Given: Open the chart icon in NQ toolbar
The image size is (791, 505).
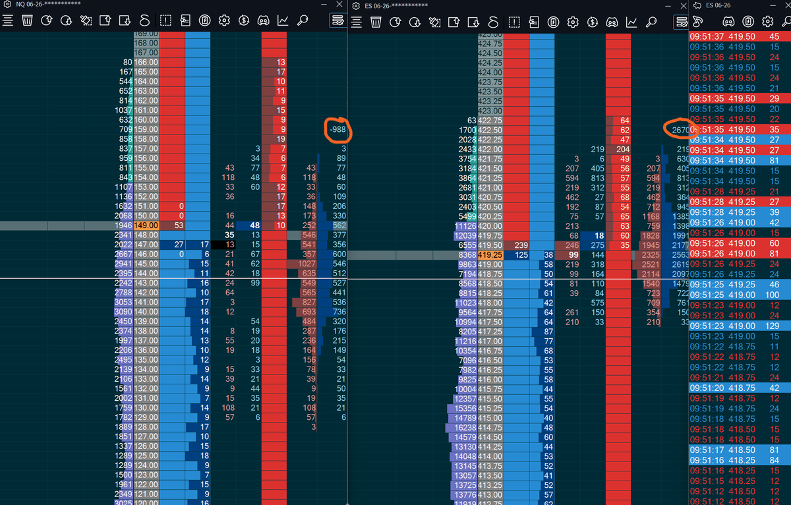Looking at the screenshot, I should point(283,20).
